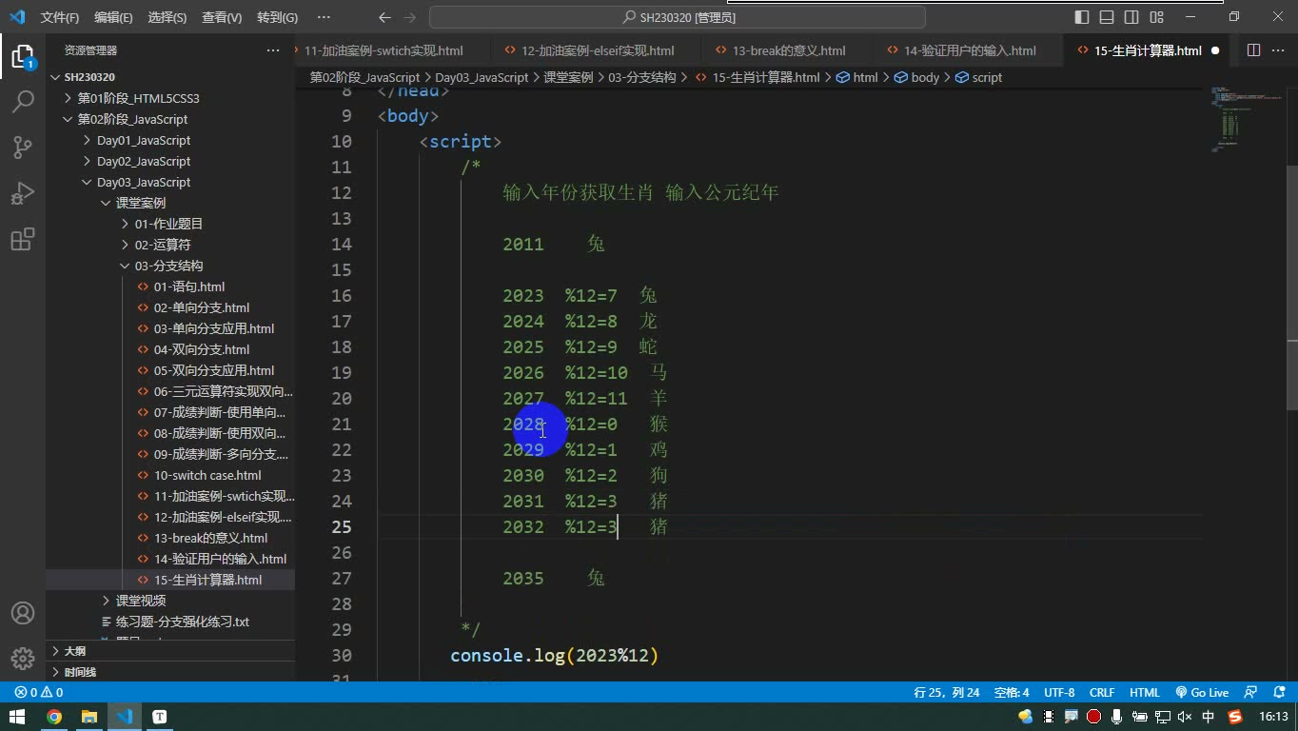Open the Extensions view

[22, 239]
